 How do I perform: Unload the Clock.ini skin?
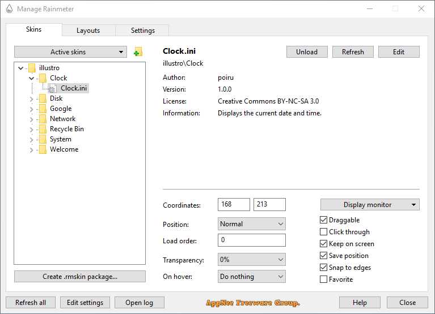[x=307, y=51]
